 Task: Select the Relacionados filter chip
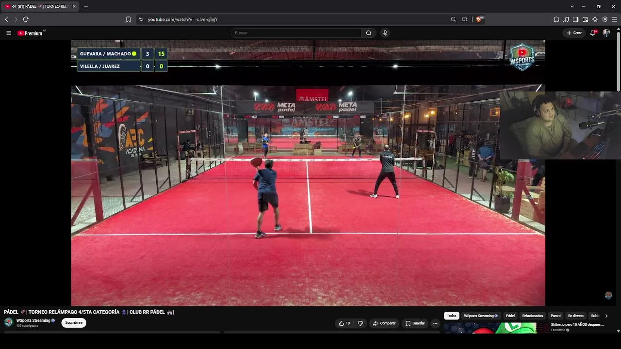533,316
